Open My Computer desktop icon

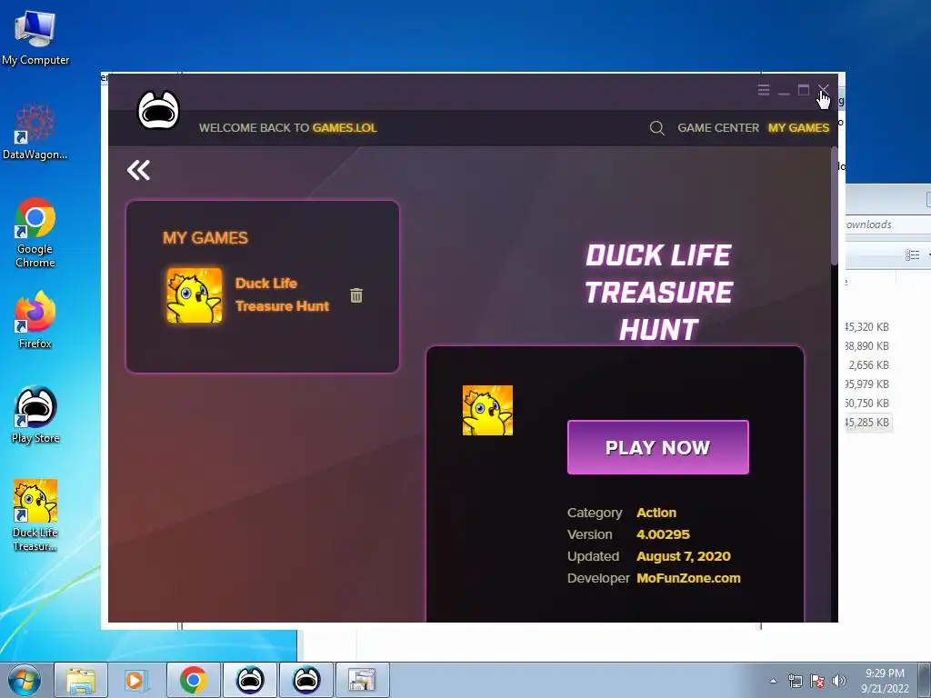35,37
